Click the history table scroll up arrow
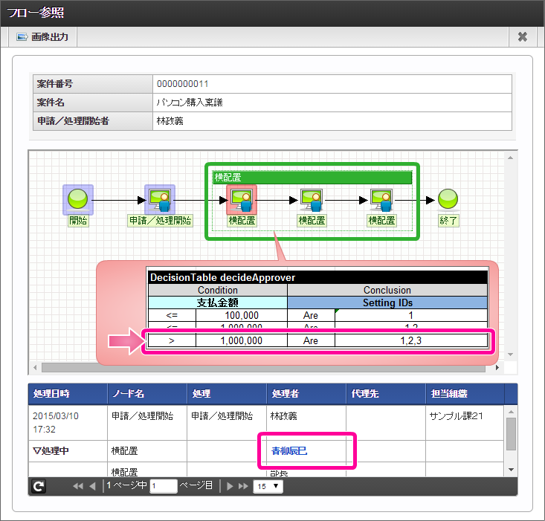Screen dimensions: 545x521 tap(511, 412)
